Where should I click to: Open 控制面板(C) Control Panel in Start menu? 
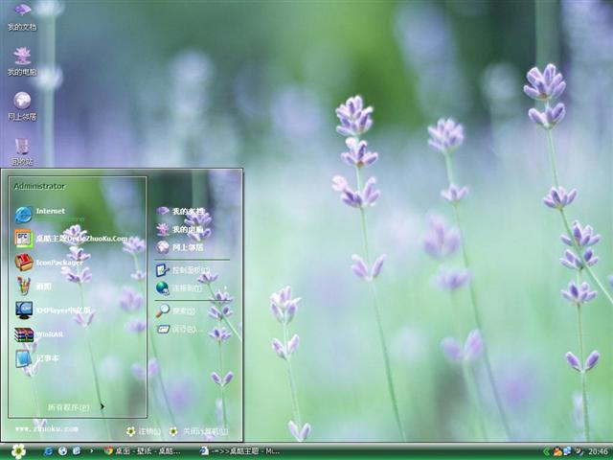tap(183, 270)
